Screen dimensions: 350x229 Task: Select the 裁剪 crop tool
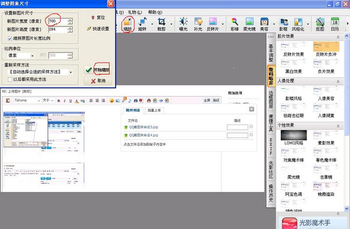coord(161,23)
